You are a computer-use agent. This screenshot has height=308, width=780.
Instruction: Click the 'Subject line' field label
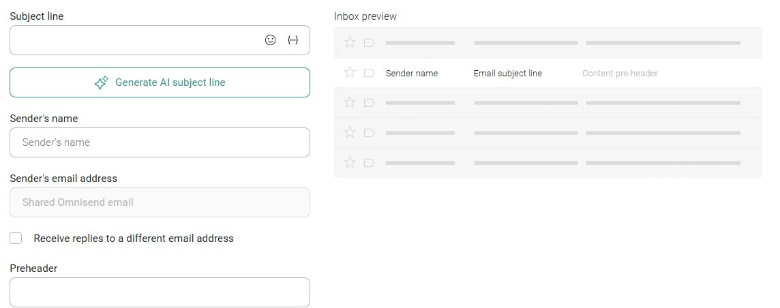pos(37,16)
